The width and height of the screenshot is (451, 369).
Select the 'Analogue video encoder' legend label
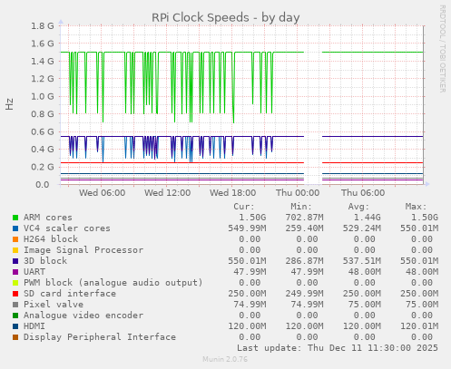pos(83,316)
